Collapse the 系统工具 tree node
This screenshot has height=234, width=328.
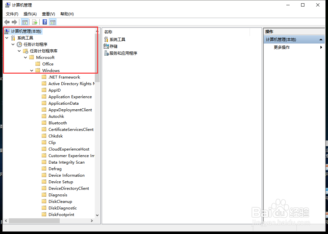point(7,38)
